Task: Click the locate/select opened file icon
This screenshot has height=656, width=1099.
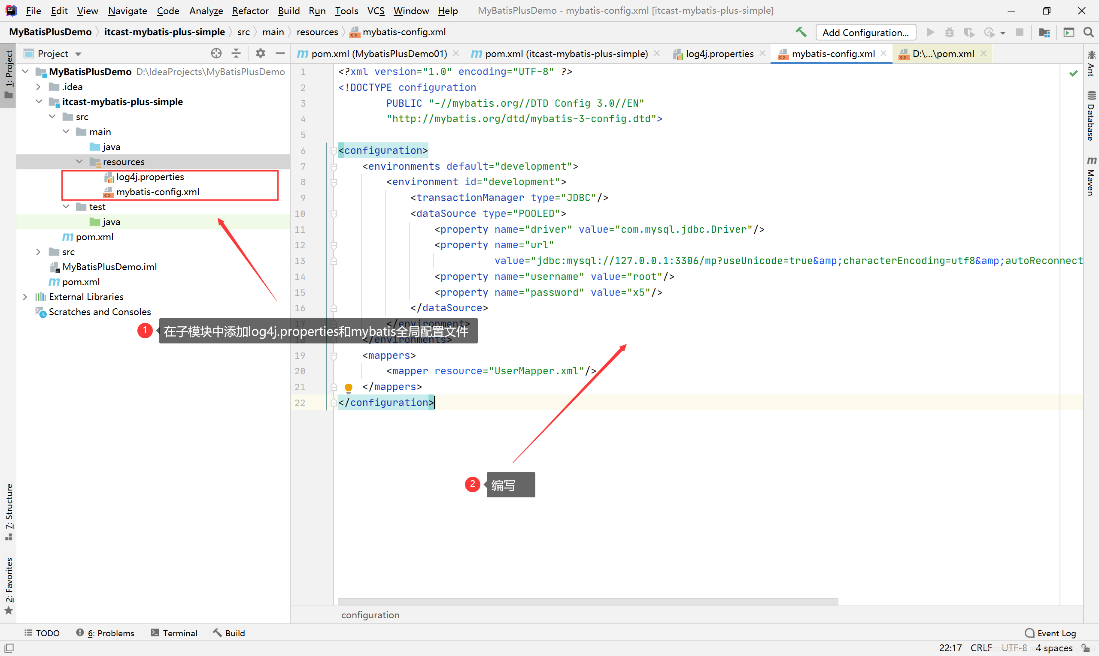Action: [216, 54]
